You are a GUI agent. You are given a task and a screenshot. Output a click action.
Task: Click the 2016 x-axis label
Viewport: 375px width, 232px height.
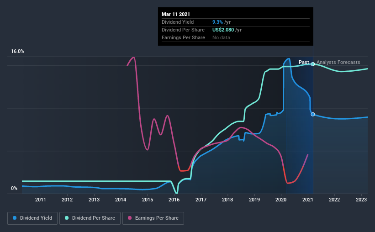(x=174, y=200)
